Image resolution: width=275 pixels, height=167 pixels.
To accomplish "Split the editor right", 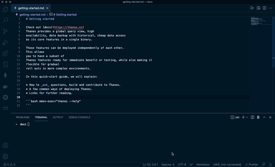I will (x=264, y=8).
